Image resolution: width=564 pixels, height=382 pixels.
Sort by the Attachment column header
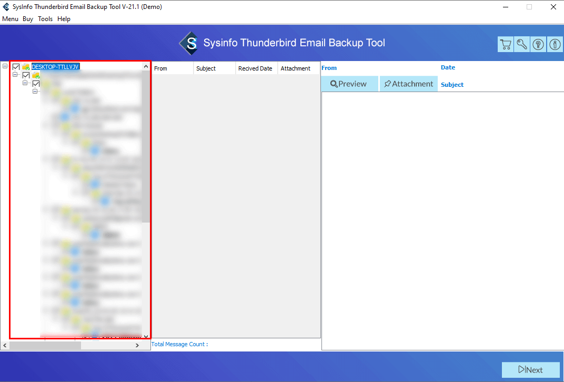click(x=298, y=68)
